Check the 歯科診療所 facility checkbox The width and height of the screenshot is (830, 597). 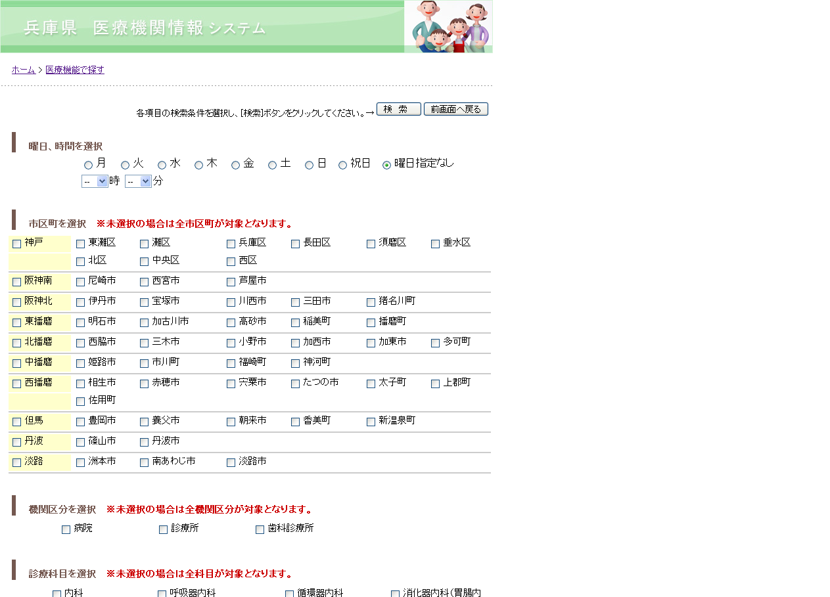point(260,530)
